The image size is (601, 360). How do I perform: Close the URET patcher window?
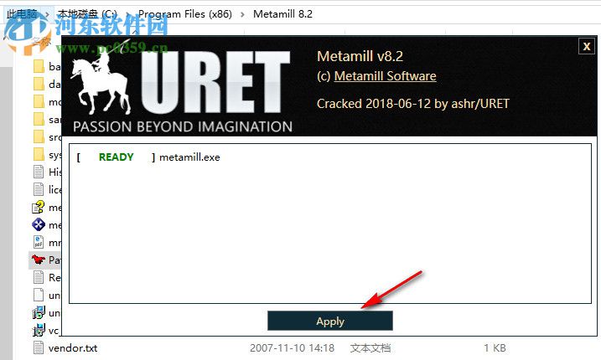pyautogui.click(x=587, y=46)
